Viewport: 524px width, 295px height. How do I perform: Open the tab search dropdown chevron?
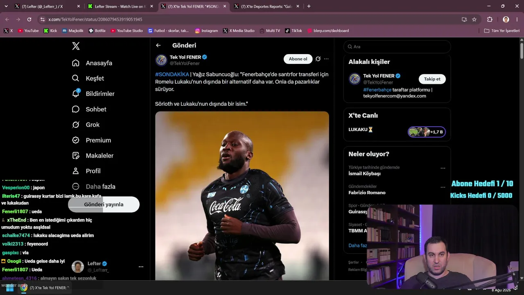pyautogui.click(x=6, y=6)
